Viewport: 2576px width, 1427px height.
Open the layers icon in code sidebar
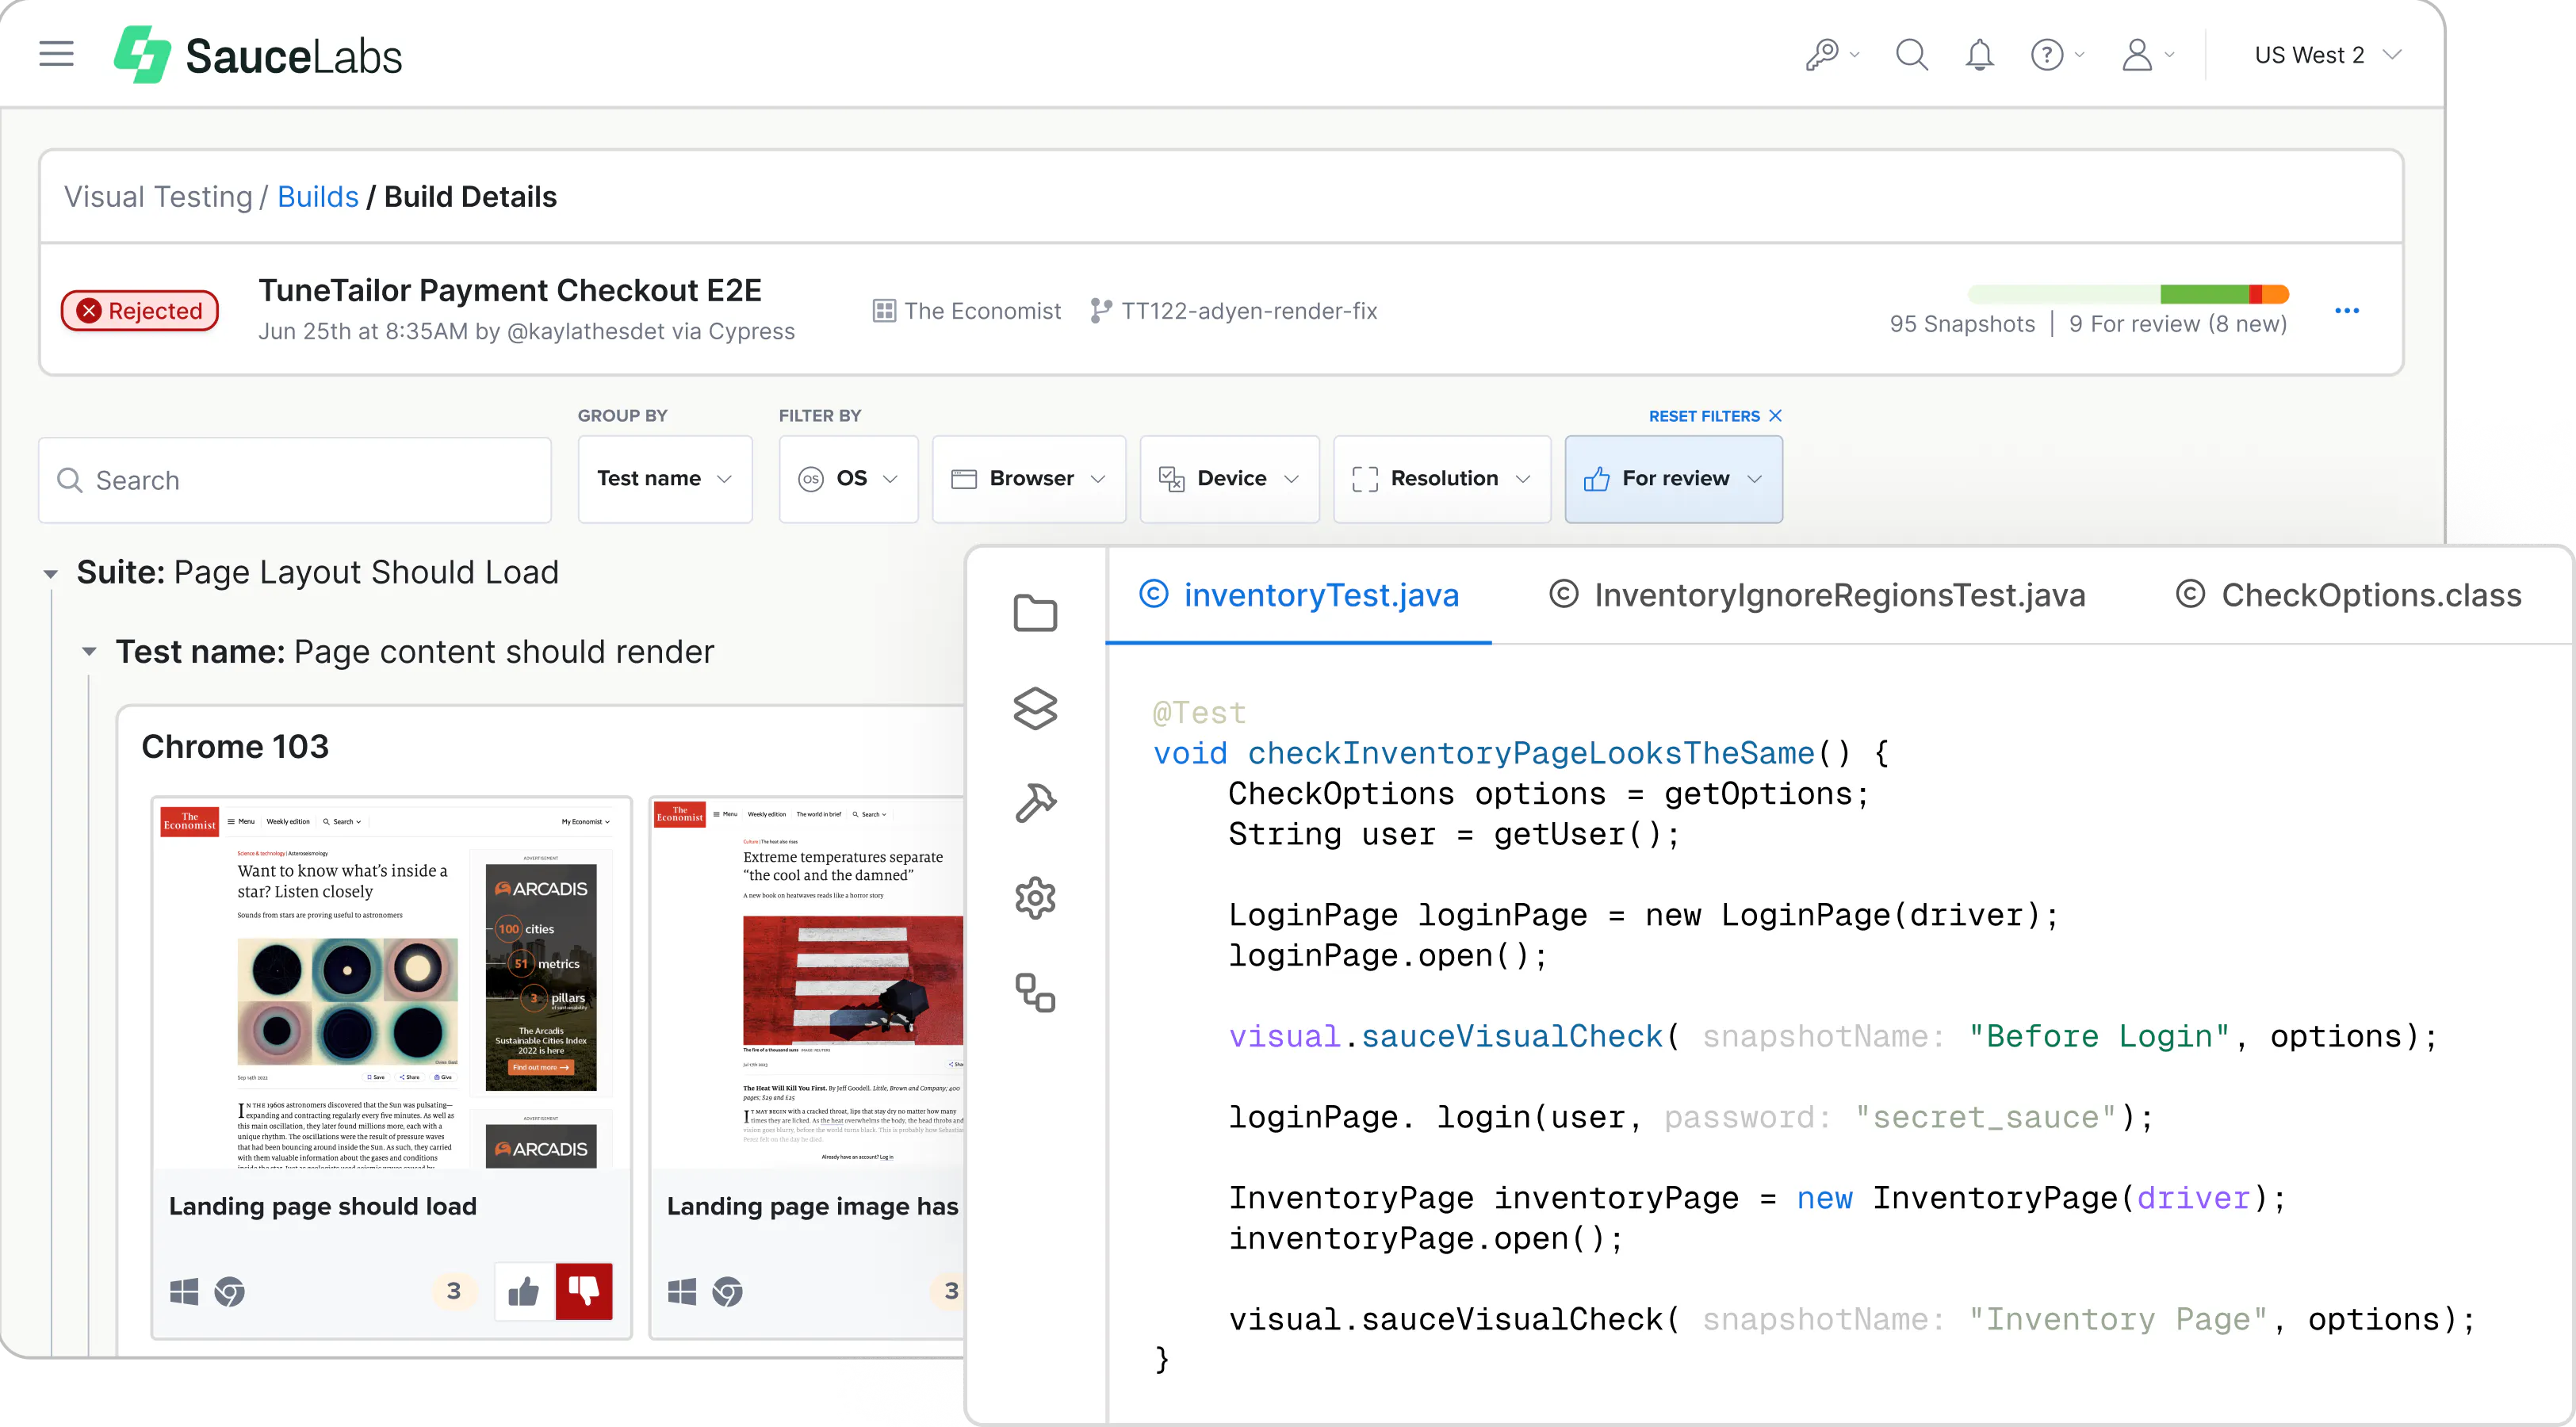(1035, 708)
